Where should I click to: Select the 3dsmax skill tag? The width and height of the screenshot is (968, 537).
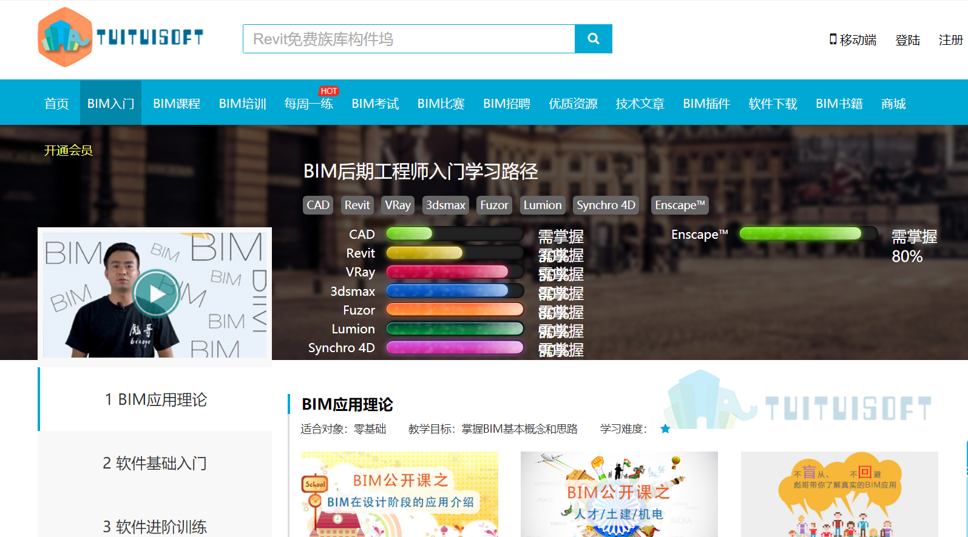(x=445, y=205)
